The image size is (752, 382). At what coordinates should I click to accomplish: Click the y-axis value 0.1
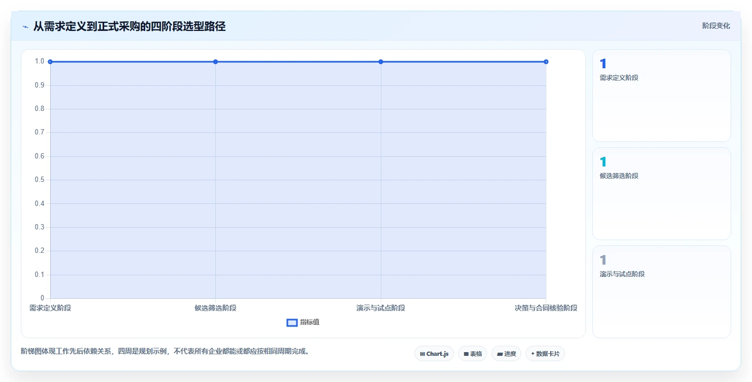tap(40, 274)
